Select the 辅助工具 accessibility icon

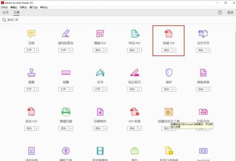(x=66, y=151)
